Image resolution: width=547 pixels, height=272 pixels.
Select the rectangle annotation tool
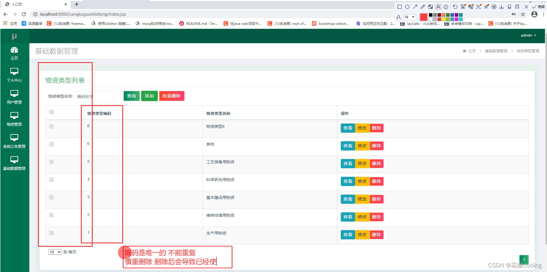click(x=399, y=7)
